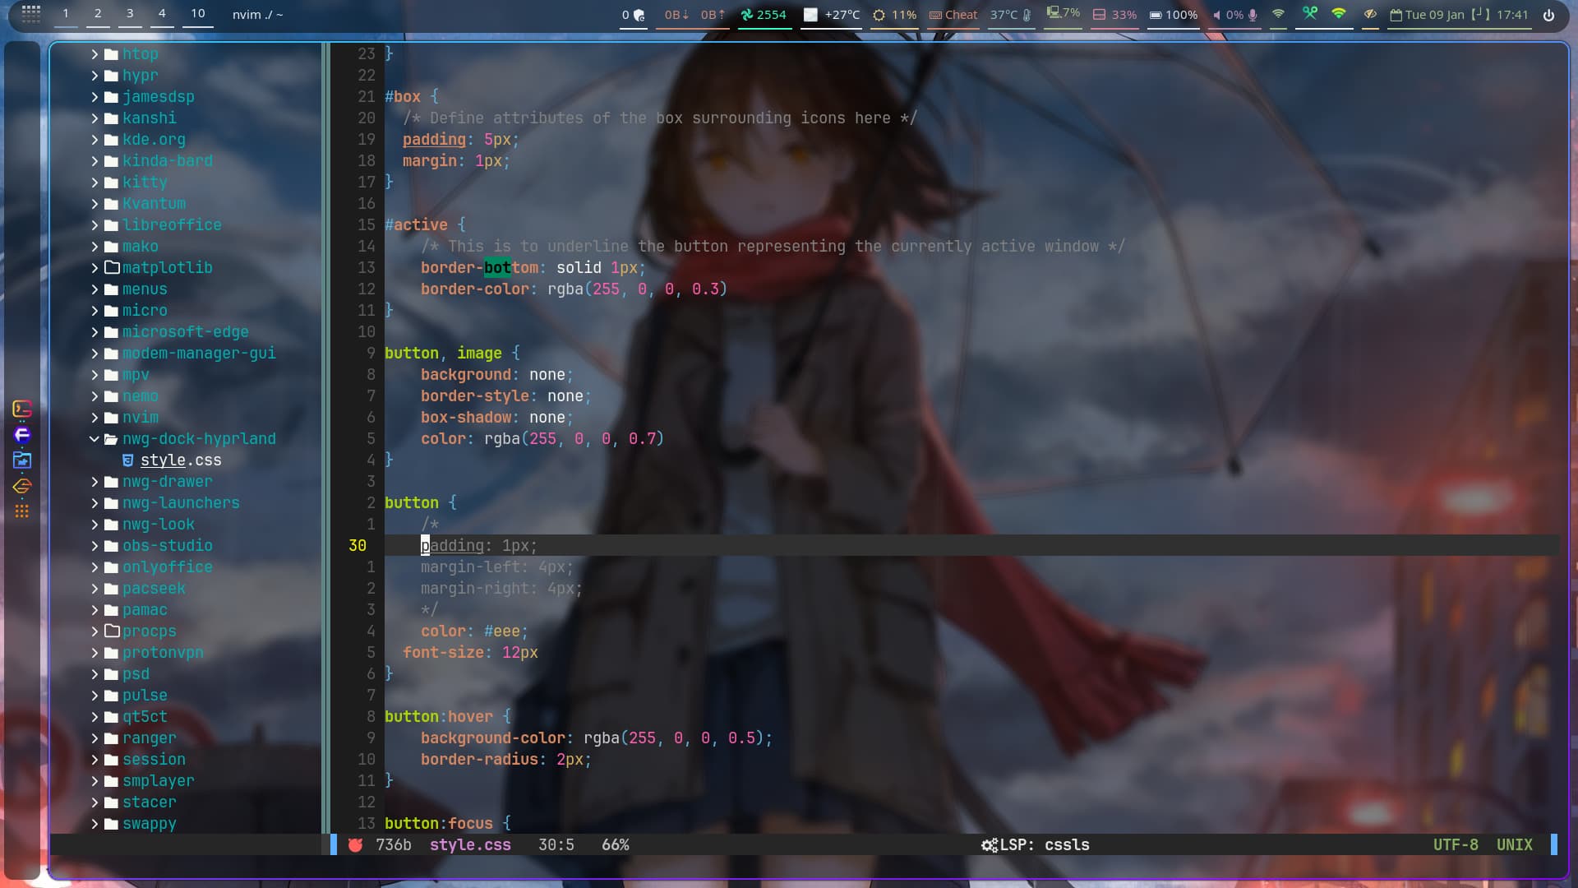Click the keyboard Cheat sheet module
The height and width of the screenshot is (888, 1578).
coord(953,15)
